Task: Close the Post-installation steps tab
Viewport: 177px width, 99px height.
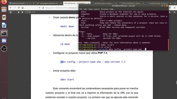Action: coord(143,3)
